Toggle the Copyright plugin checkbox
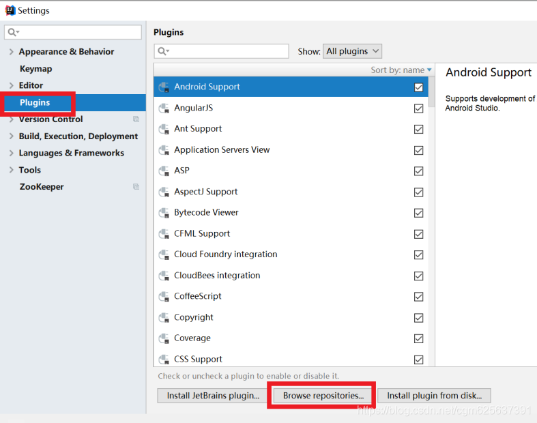 tap(418, 318)
